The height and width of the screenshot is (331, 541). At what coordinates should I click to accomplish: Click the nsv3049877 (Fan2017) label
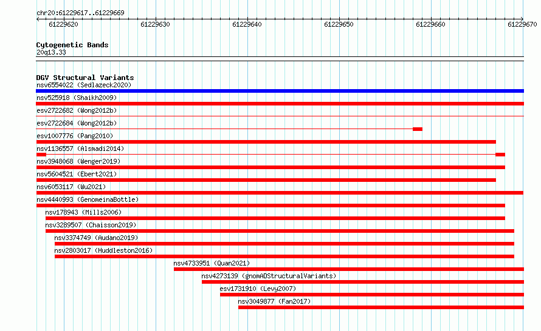(274, 301)
